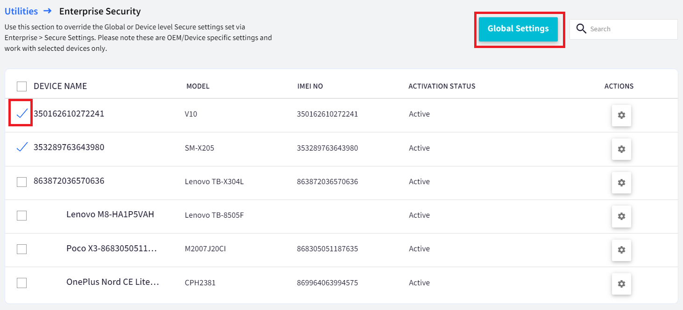
Task: Tick the Poco X3 device checkbox
Action: click(21, 249)
